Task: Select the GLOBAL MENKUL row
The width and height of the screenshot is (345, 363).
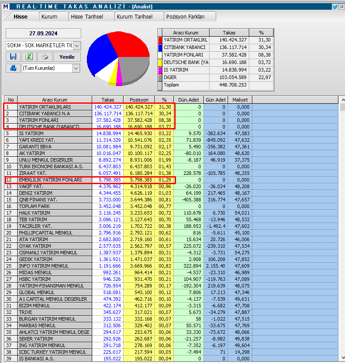Action: [171, 292]
